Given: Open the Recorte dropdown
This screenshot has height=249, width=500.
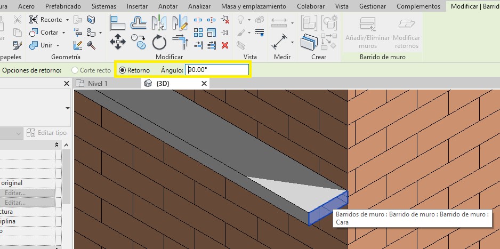Looking at the screenshot, I should click(67, 20).
